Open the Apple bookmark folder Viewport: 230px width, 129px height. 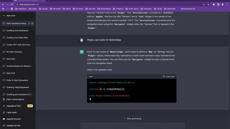33,9
